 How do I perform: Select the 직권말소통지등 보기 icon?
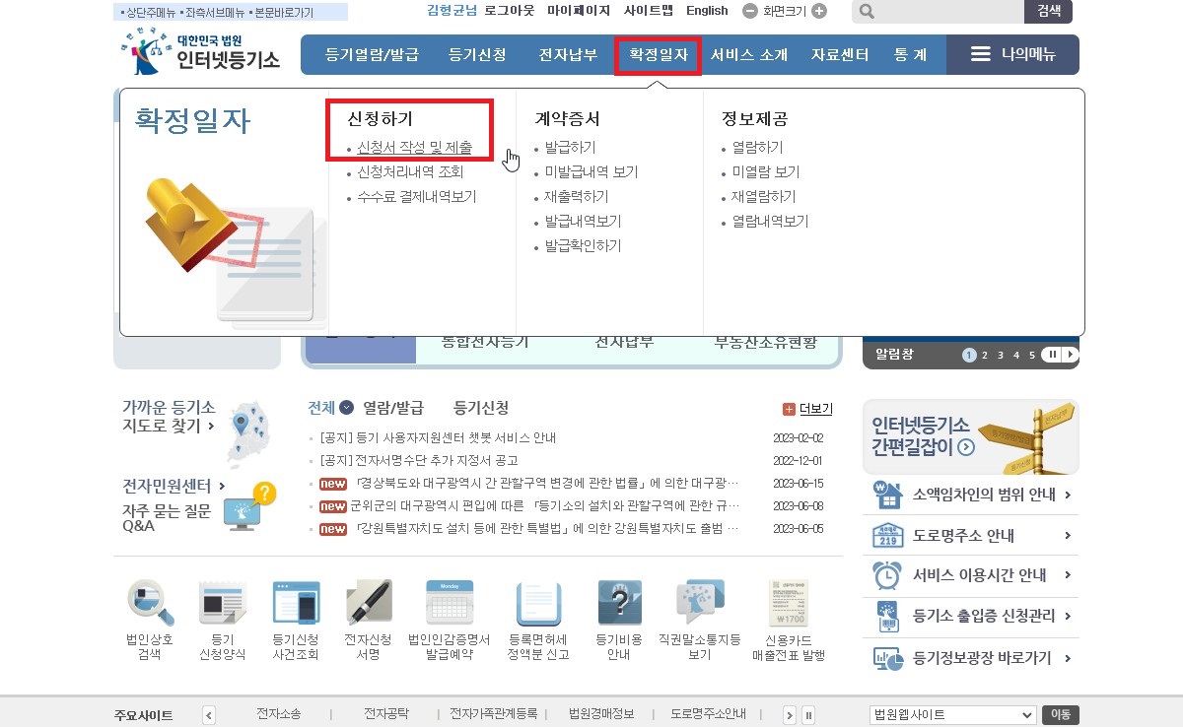point(698,603)
